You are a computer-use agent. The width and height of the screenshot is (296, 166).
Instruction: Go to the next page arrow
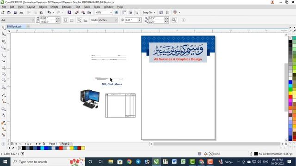[x=37, y=144]
